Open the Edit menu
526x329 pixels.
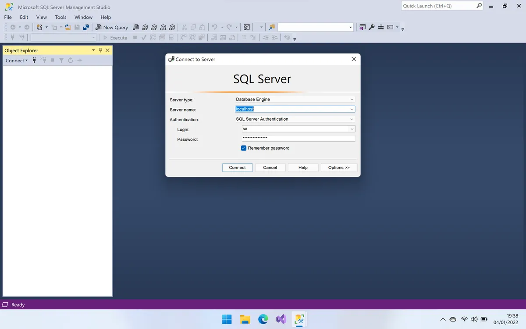click(24, 17)
